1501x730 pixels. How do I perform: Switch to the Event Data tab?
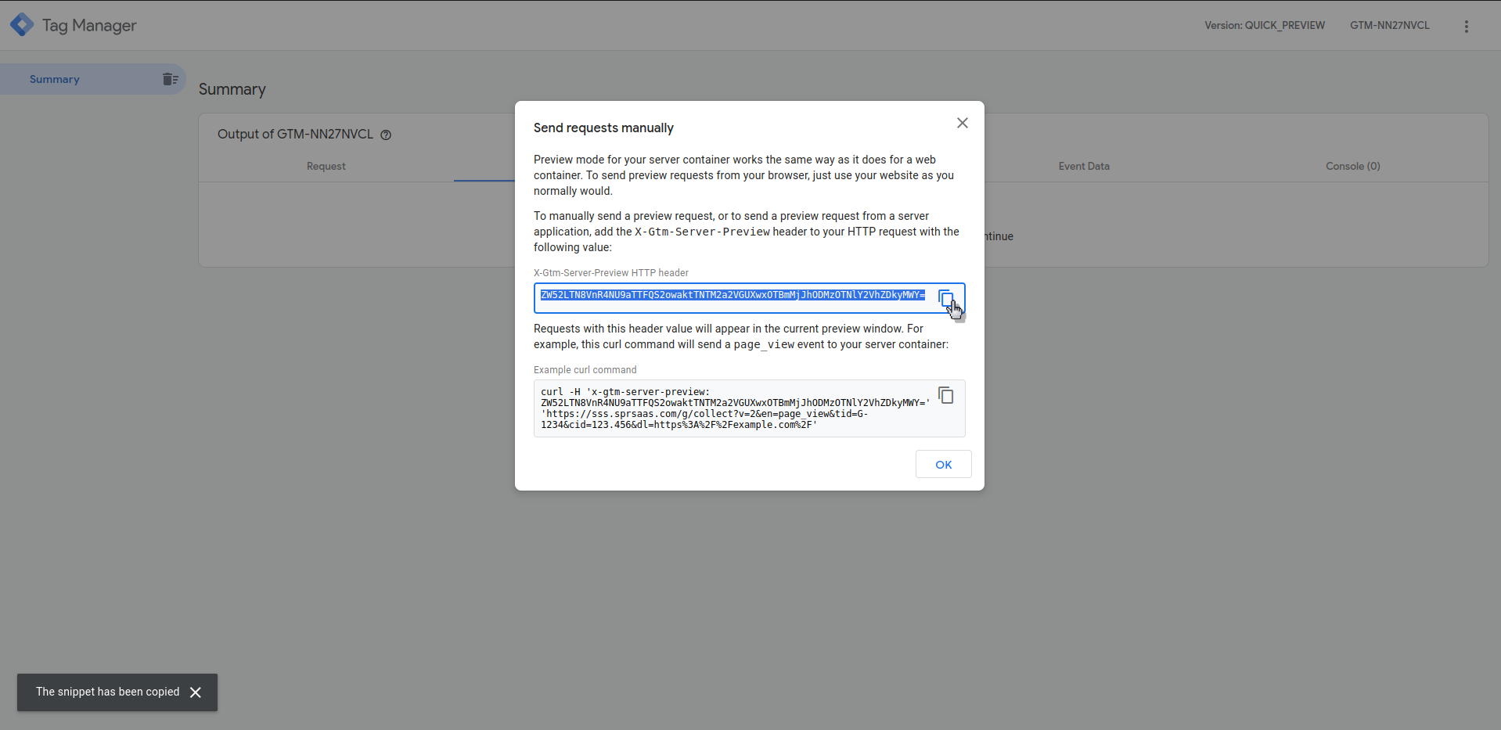(1084, 166)
